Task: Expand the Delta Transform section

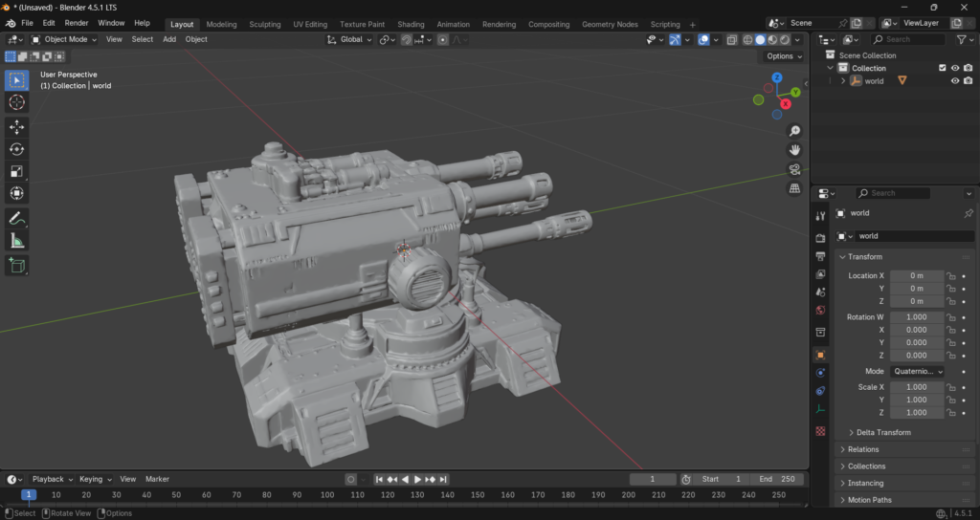Action: pyautogui.click(x=882, y=432)
